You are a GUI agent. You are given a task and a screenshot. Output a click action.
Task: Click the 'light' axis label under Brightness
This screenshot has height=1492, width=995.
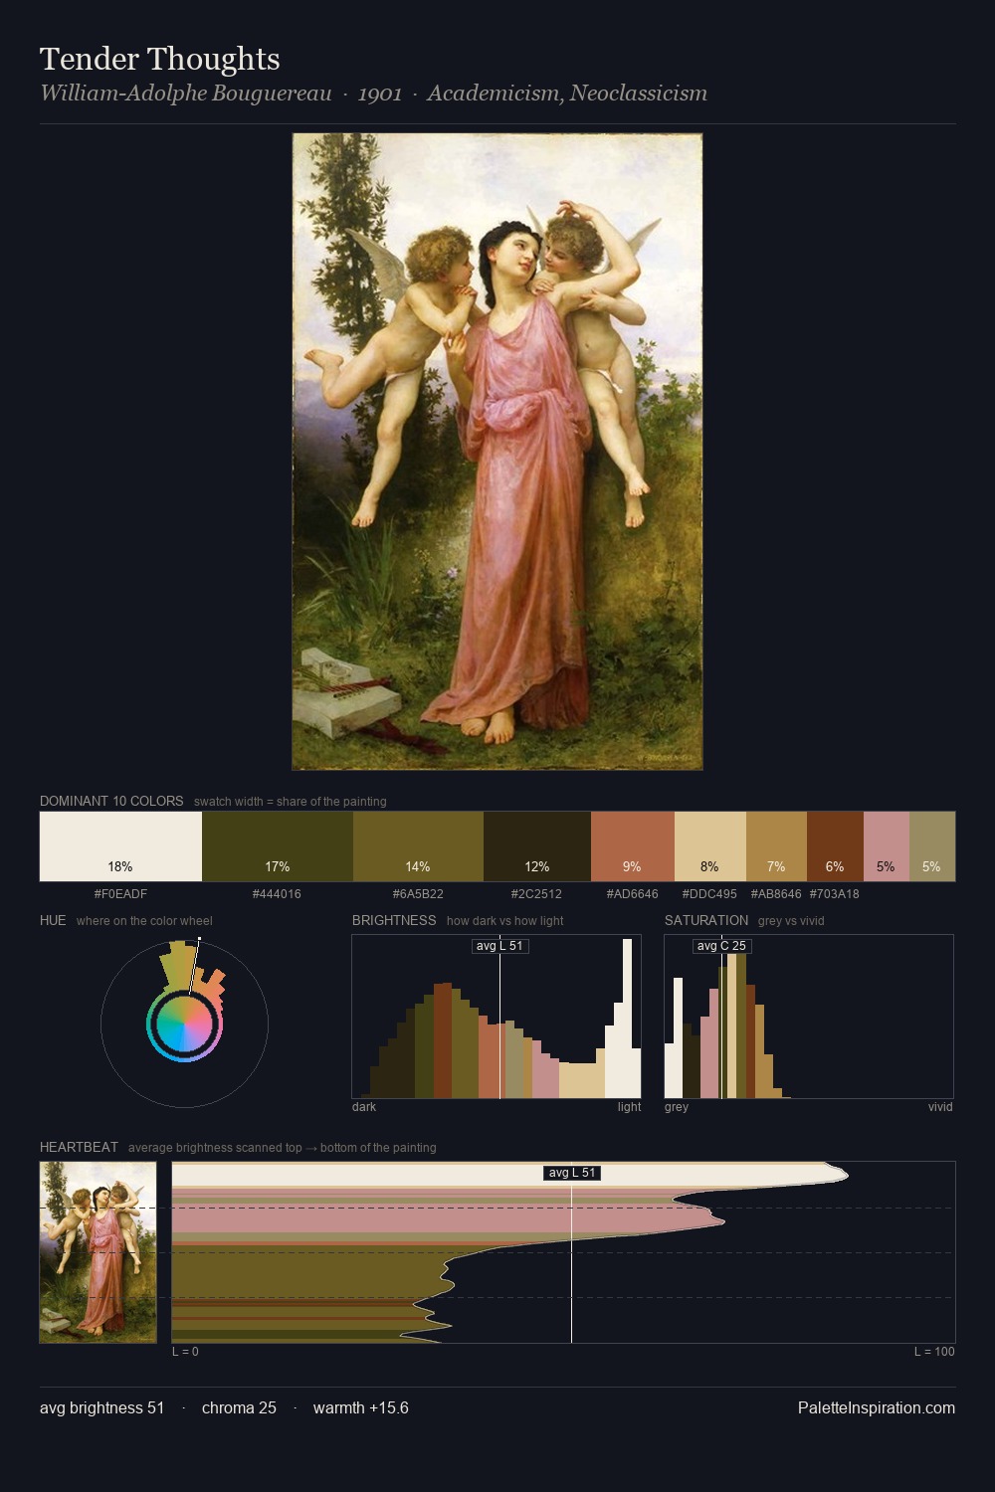630,1106
